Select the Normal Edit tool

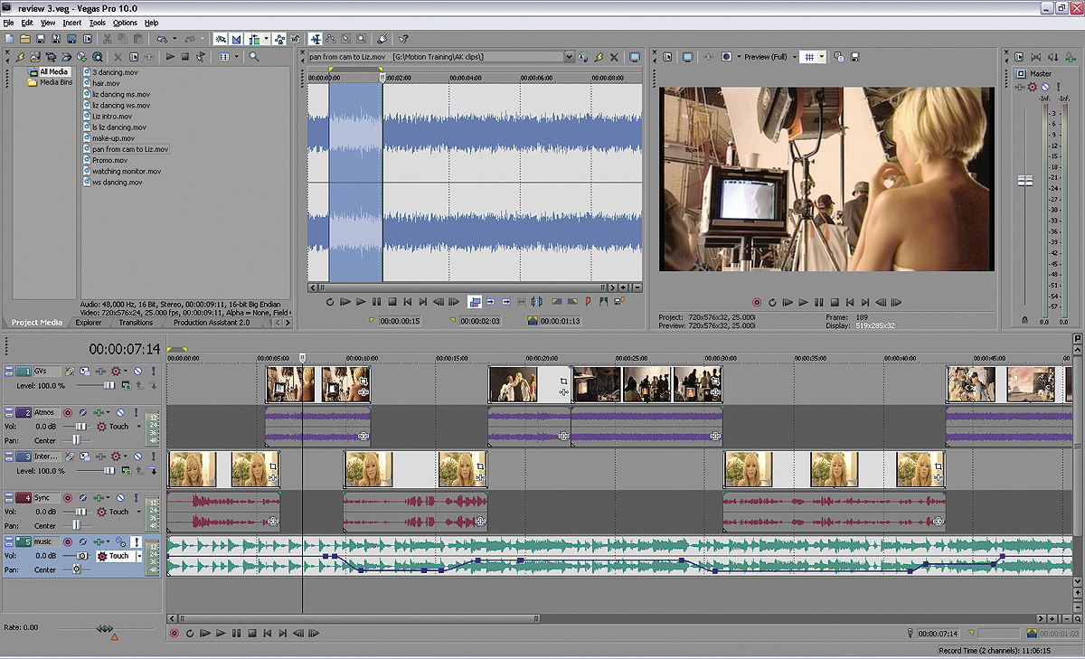click(x=316, y=39)
